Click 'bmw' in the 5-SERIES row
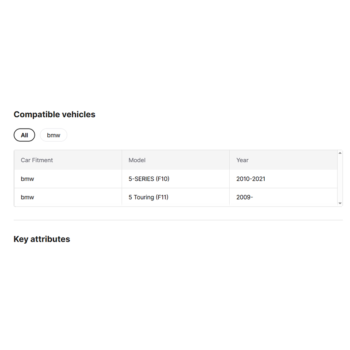 [x=27, y=179]
